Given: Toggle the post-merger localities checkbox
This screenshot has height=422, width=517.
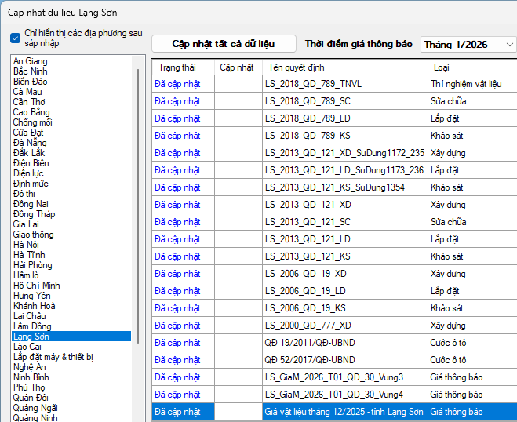Looking at the screenshot, I should 16,38.
